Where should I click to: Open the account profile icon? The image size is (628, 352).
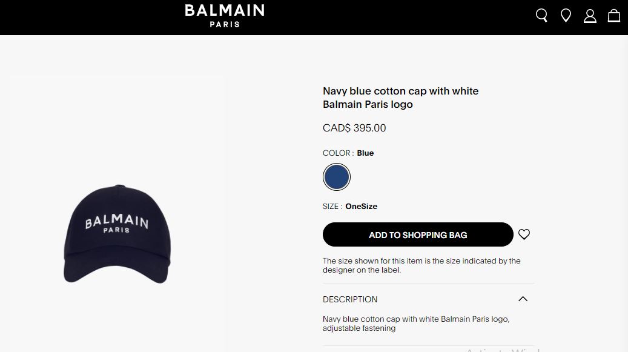click(590, 16)
